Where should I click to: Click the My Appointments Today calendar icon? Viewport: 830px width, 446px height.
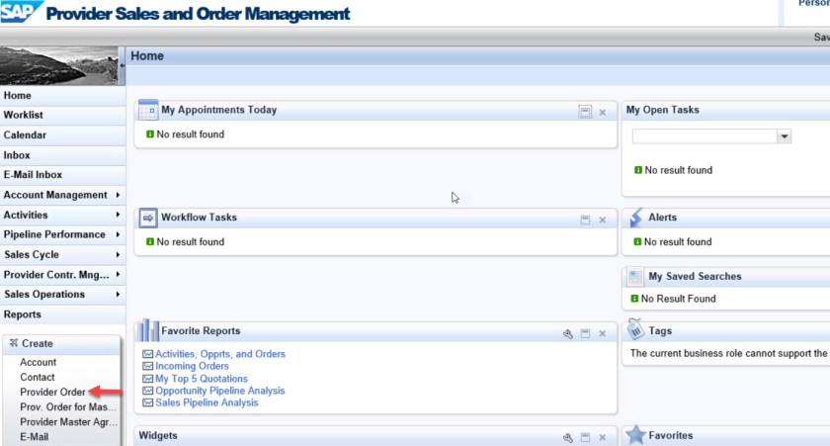pos(147,110)
